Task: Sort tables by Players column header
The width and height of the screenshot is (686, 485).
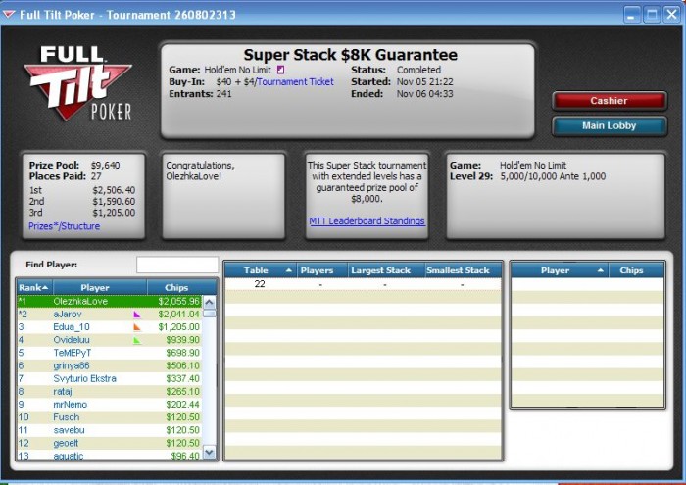Action: click(322, 270)
